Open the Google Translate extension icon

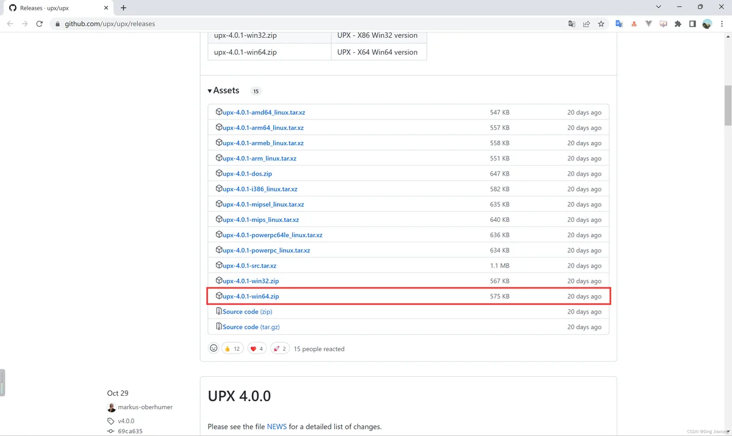619,24
